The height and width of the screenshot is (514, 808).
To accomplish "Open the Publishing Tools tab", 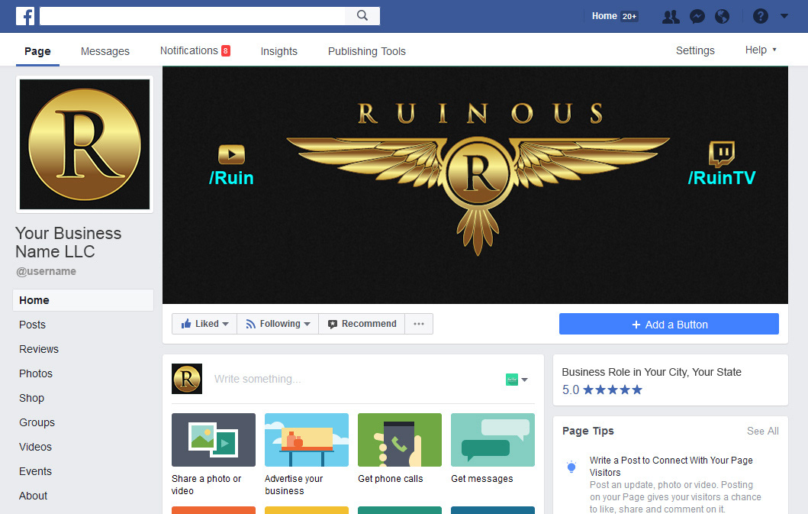I will [x=366, y=51].
